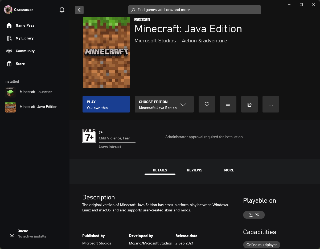Open the Store section

[x=20, y=64]
